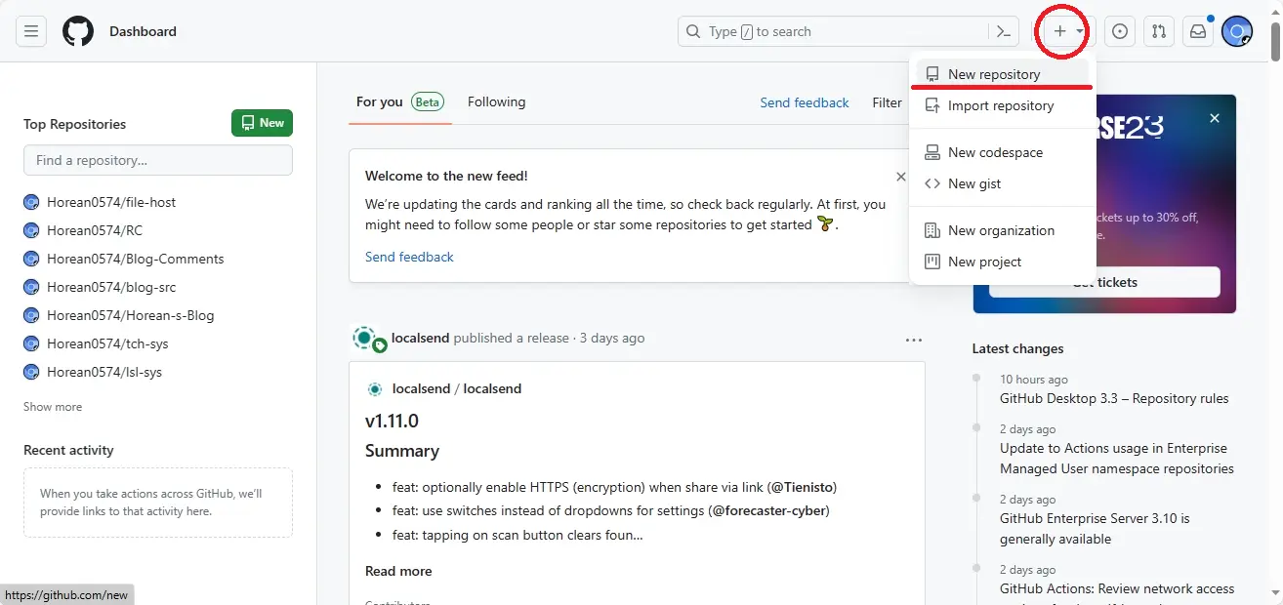Open the command palette icon
Screen dimensions: 1283x605
tap(1003, 31)
